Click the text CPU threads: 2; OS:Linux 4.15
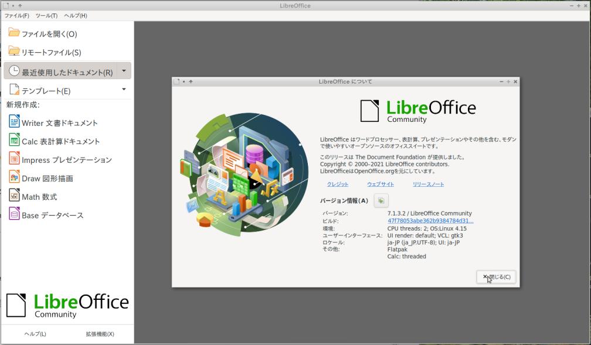Image resolution: width=591 pixels, height=345 pixels. tap(427, 228)
